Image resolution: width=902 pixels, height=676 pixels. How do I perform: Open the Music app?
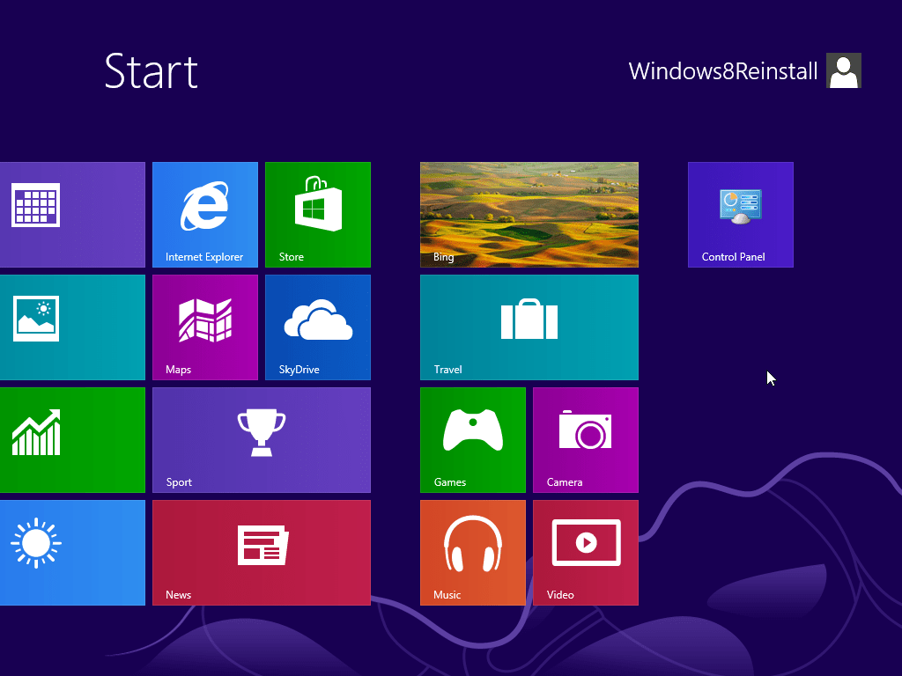coord(473,552)
